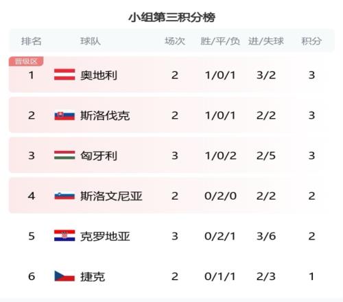Image resolution: width=343 pixels, height=302 pixels.
Task: Open the 斯洛文尼亚 team name
Action: [x=111, y=196]
